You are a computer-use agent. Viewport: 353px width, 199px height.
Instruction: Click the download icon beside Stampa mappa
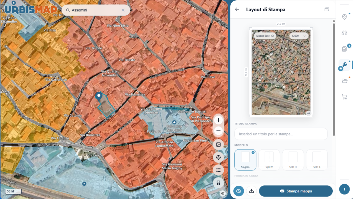point(252,191)
